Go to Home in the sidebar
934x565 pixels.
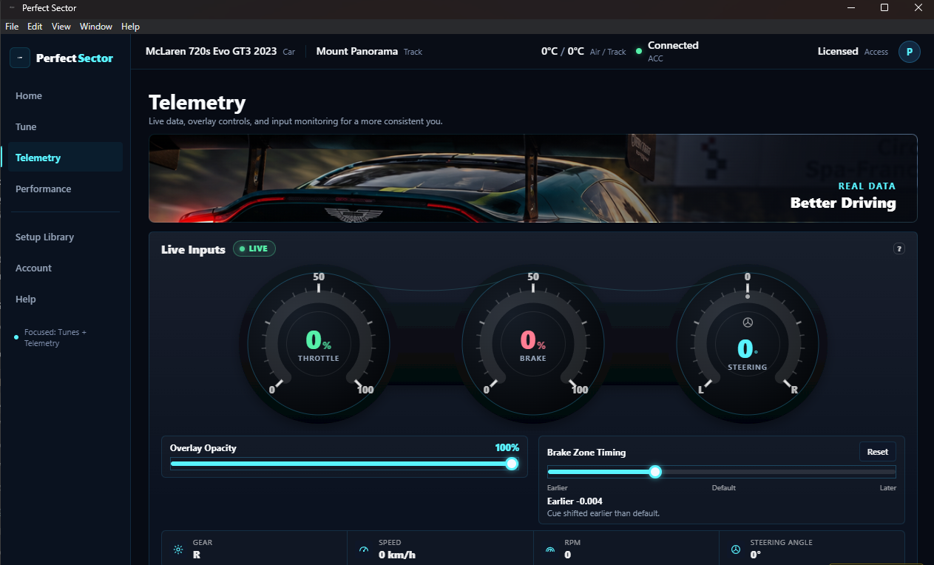tap(66, 96)
